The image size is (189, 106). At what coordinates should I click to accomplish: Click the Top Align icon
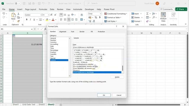(61, 15)
